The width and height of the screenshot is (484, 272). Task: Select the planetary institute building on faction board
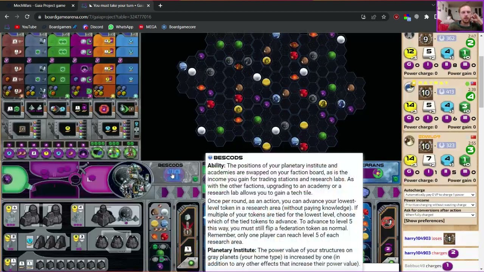click(103, 215)
